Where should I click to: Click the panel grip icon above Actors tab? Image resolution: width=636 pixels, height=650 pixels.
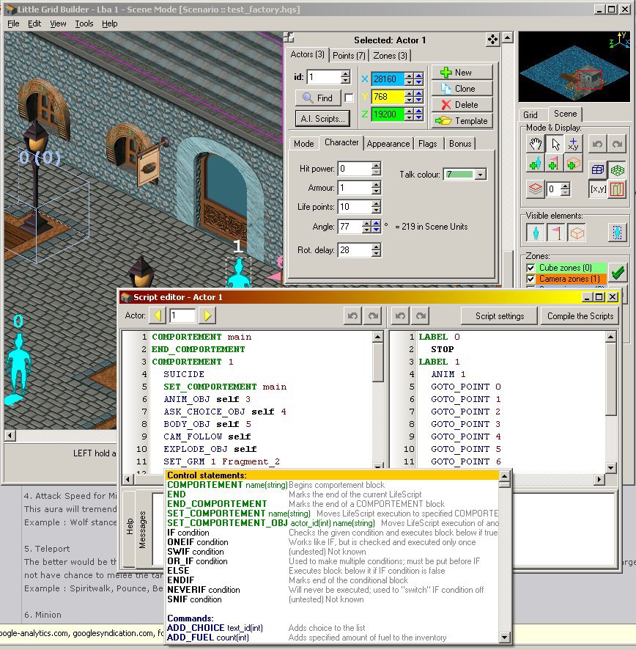[x=289, y=37]
